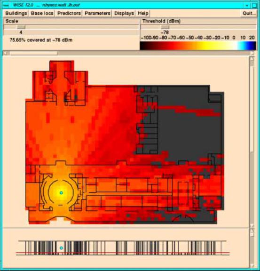Open the Base locs menu
The height and width of the screenshot is (271, 260).
point(42,13)
